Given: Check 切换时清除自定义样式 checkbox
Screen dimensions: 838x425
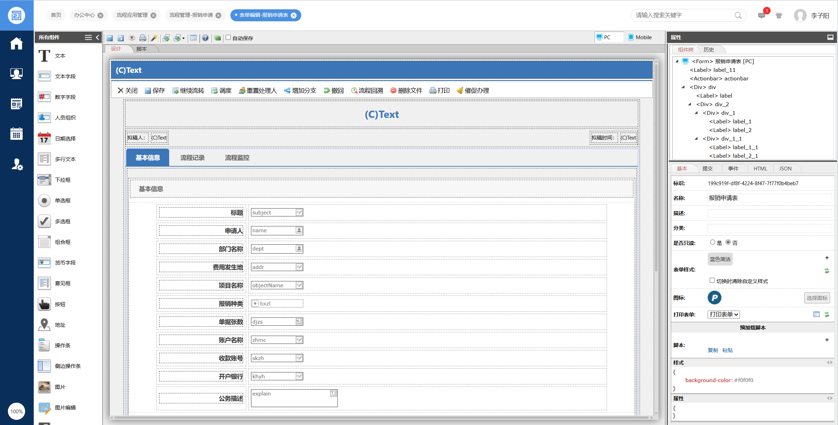Looking at the screenshot, I should (712, 280).
